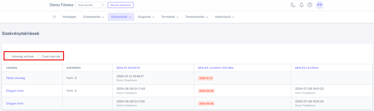Expand Termékek menu
Image resolution: width=374 pixels, height=111 pixels.
[170, 17]
